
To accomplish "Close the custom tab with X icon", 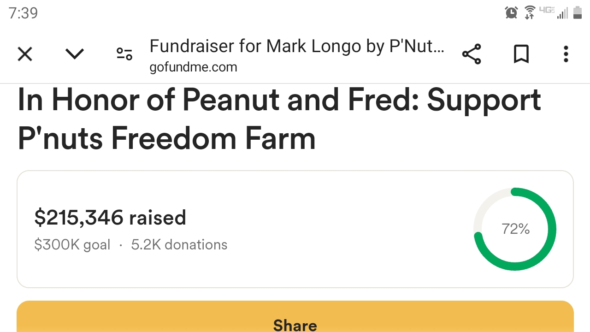I will click(x=25, y=54).
